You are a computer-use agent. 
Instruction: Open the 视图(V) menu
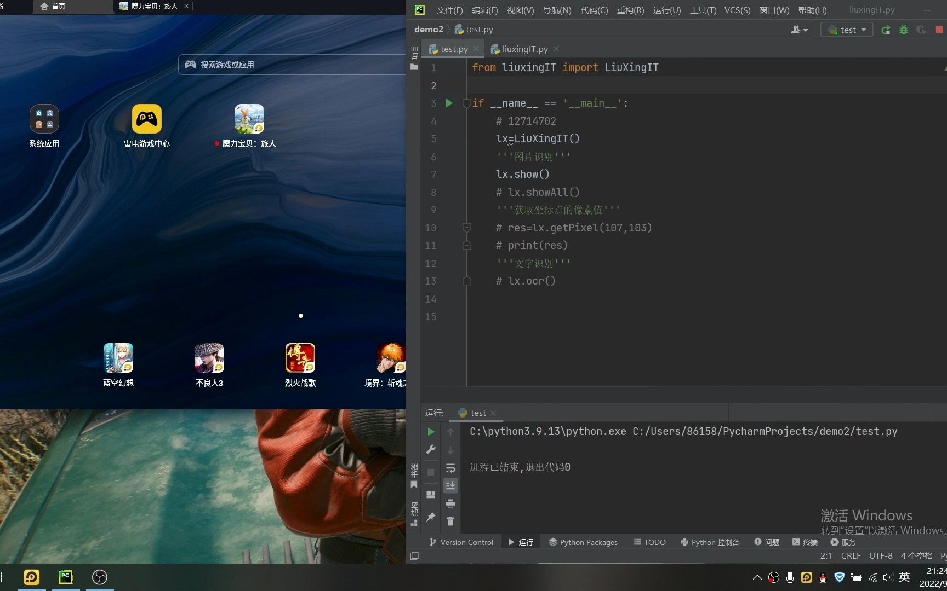(x=520, y=10)
